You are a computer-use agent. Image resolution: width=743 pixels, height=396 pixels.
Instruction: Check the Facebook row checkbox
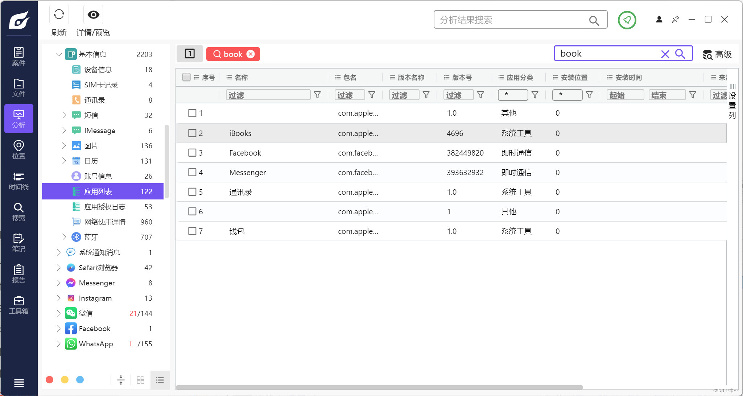click(192, 153)
